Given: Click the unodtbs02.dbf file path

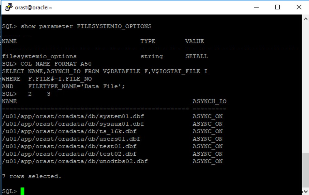Looking at the screenshot, I should (75, 161).
